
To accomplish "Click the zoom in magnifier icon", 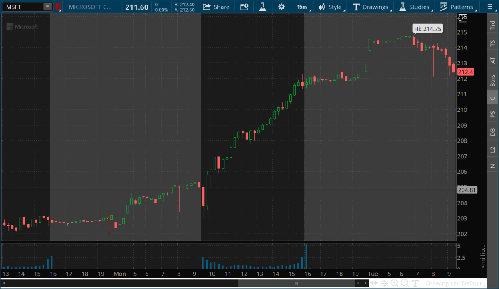I will click(394, 283).
